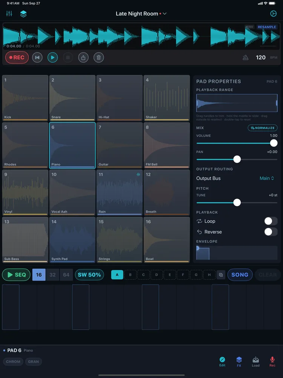Screen dimensions: 283x378
Task: Click the playback range waveform
Action: (x=237, y=103)
